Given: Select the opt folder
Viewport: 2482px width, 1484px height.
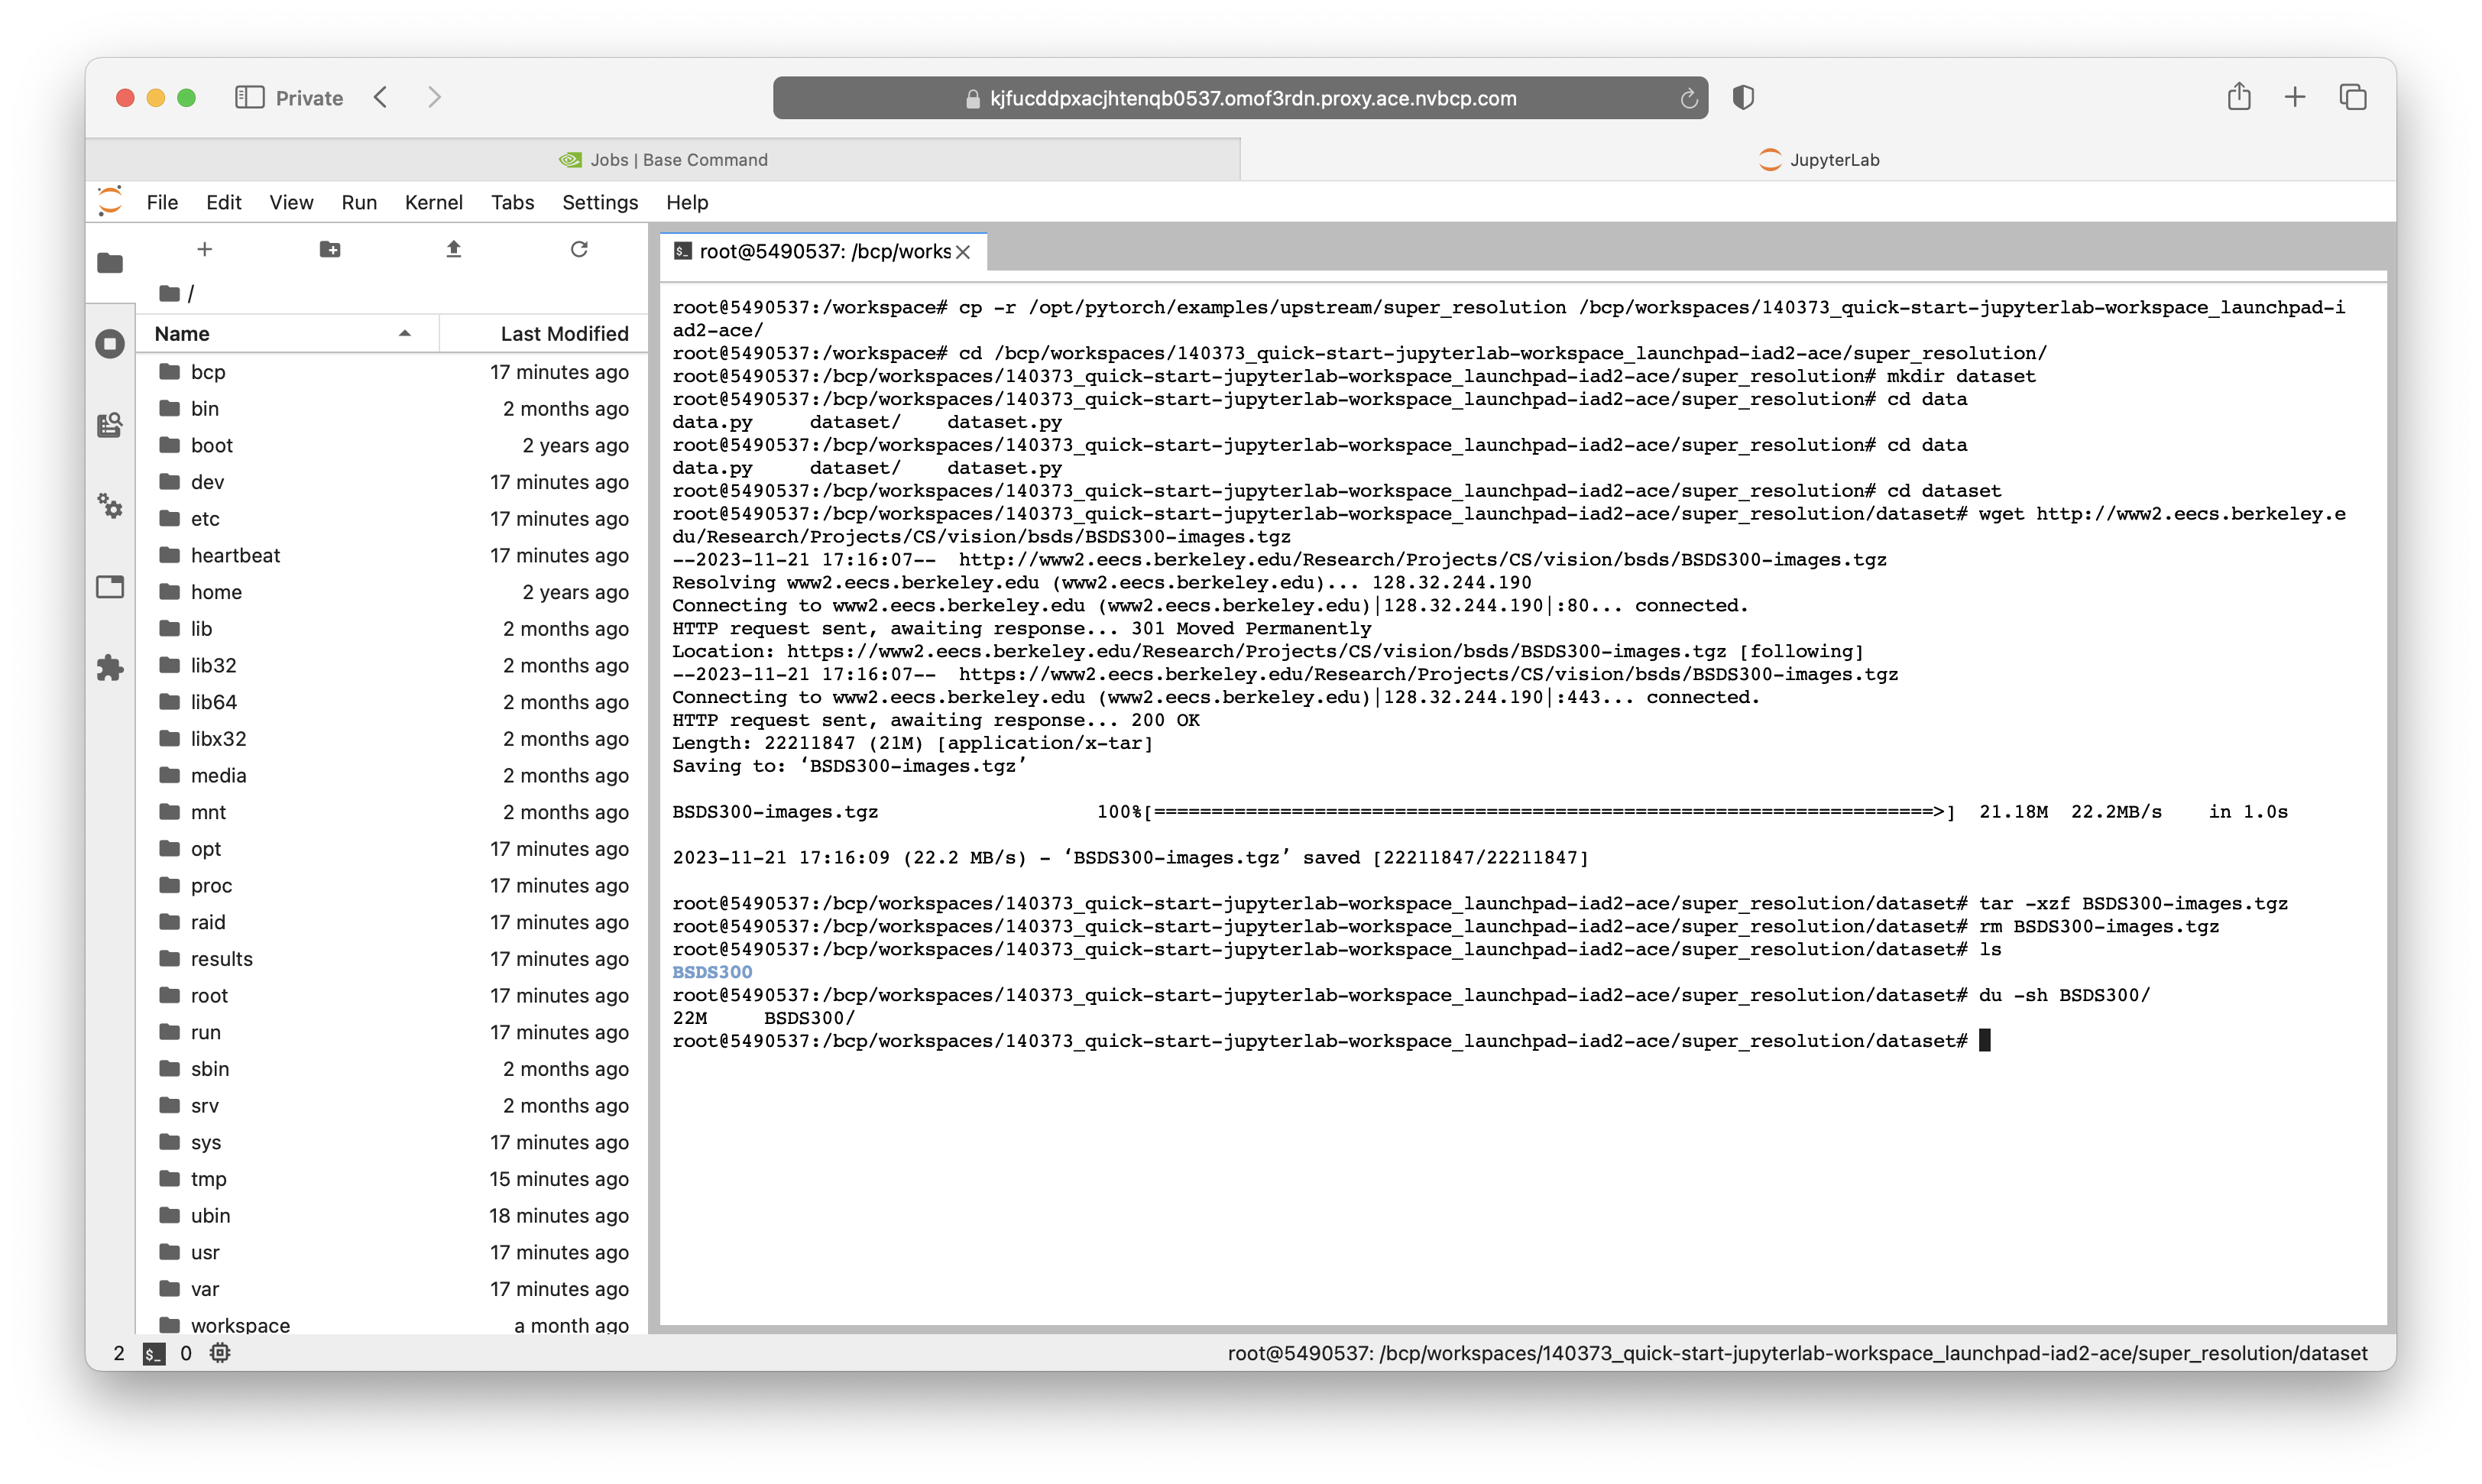Looking at the screenshot, I should click(x=392, y=849).
